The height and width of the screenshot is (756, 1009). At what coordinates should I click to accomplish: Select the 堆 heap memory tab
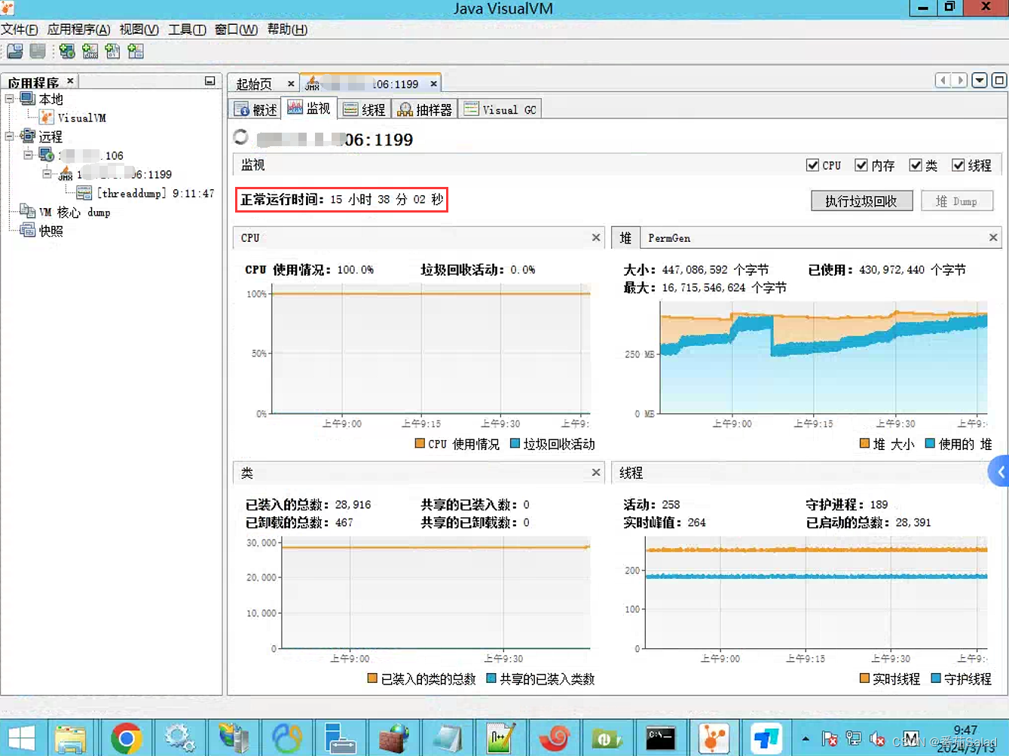pos(625,237)
